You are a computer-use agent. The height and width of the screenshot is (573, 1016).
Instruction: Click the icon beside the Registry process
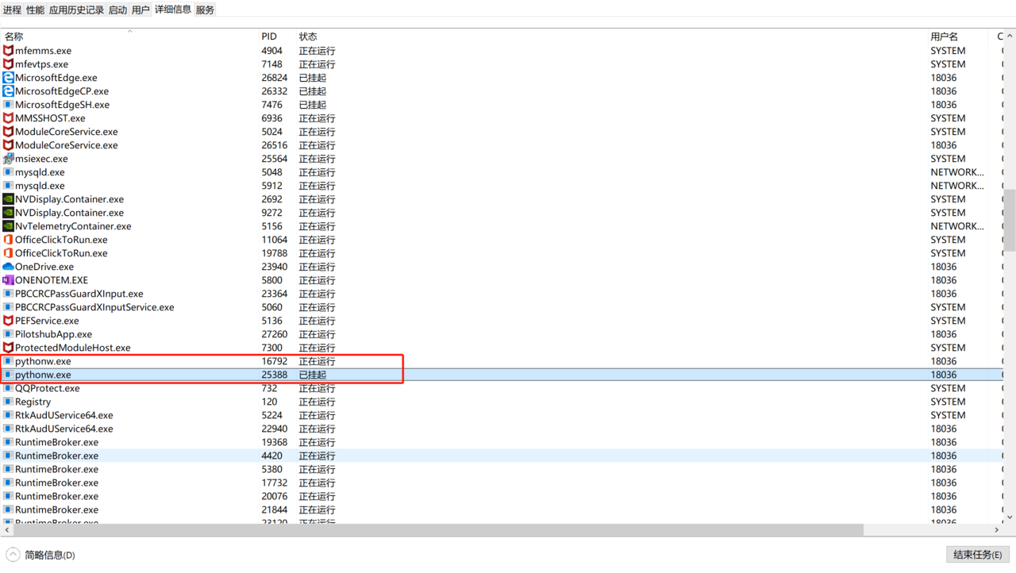[x=8, y=402]
